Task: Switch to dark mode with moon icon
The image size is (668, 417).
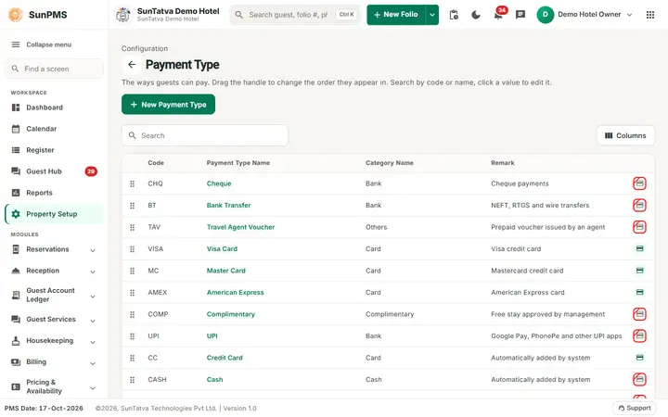Action: 476,15
